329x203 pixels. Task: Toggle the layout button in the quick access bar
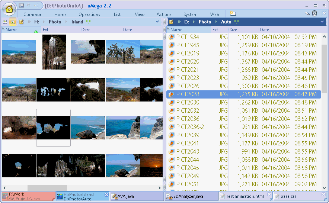pos(21,6)
